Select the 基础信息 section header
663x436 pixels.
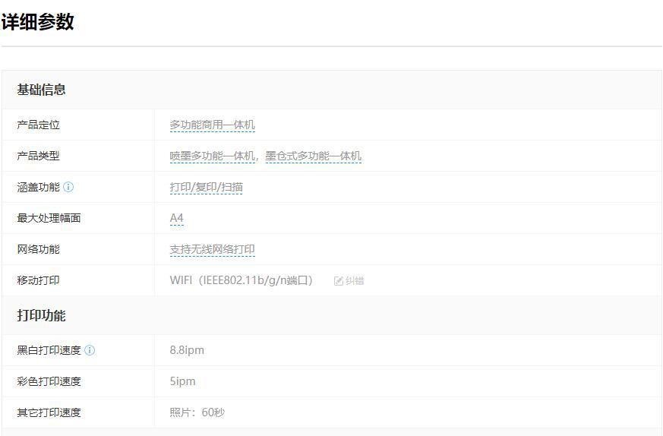(x=42, y=90)
